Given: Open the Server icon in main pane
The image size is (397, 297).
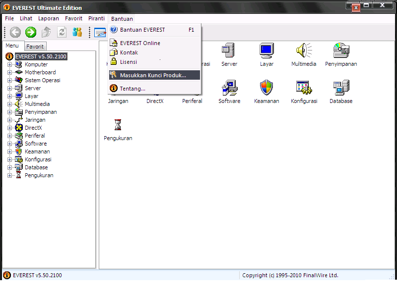Looking at the screenshot, I should tap(229, 50).
